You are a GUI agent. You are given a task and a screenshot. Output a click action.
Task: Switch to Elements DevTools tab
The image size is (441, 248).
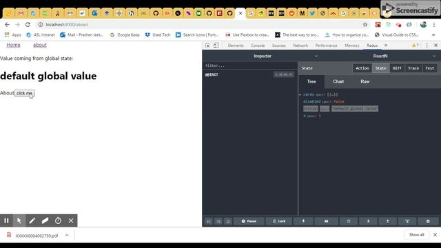click(236, 45)
